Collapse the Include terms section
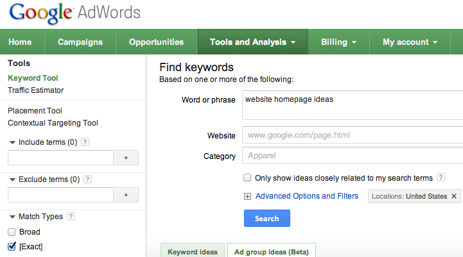Viewport: 463px width, 257px height. (x=12, y=143)
